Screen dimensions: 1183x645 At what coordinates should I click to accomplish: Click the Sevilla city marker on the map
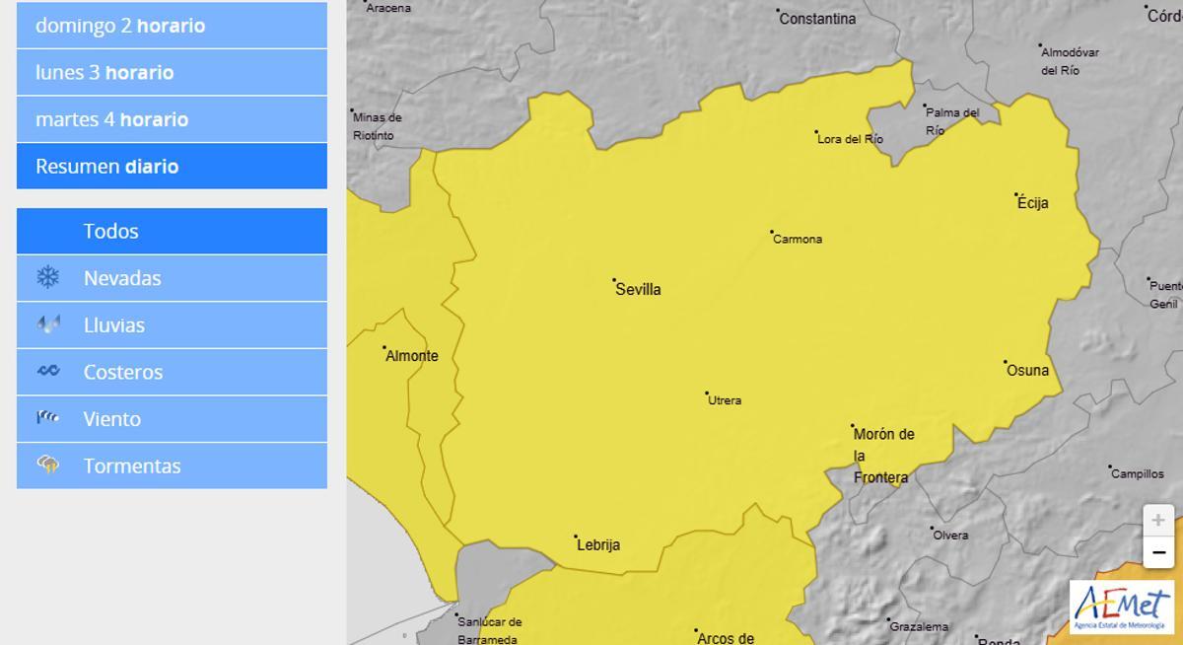614,281
